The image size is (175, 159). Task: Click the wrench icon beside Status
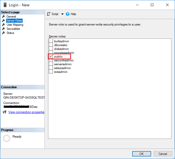[4, 33]
